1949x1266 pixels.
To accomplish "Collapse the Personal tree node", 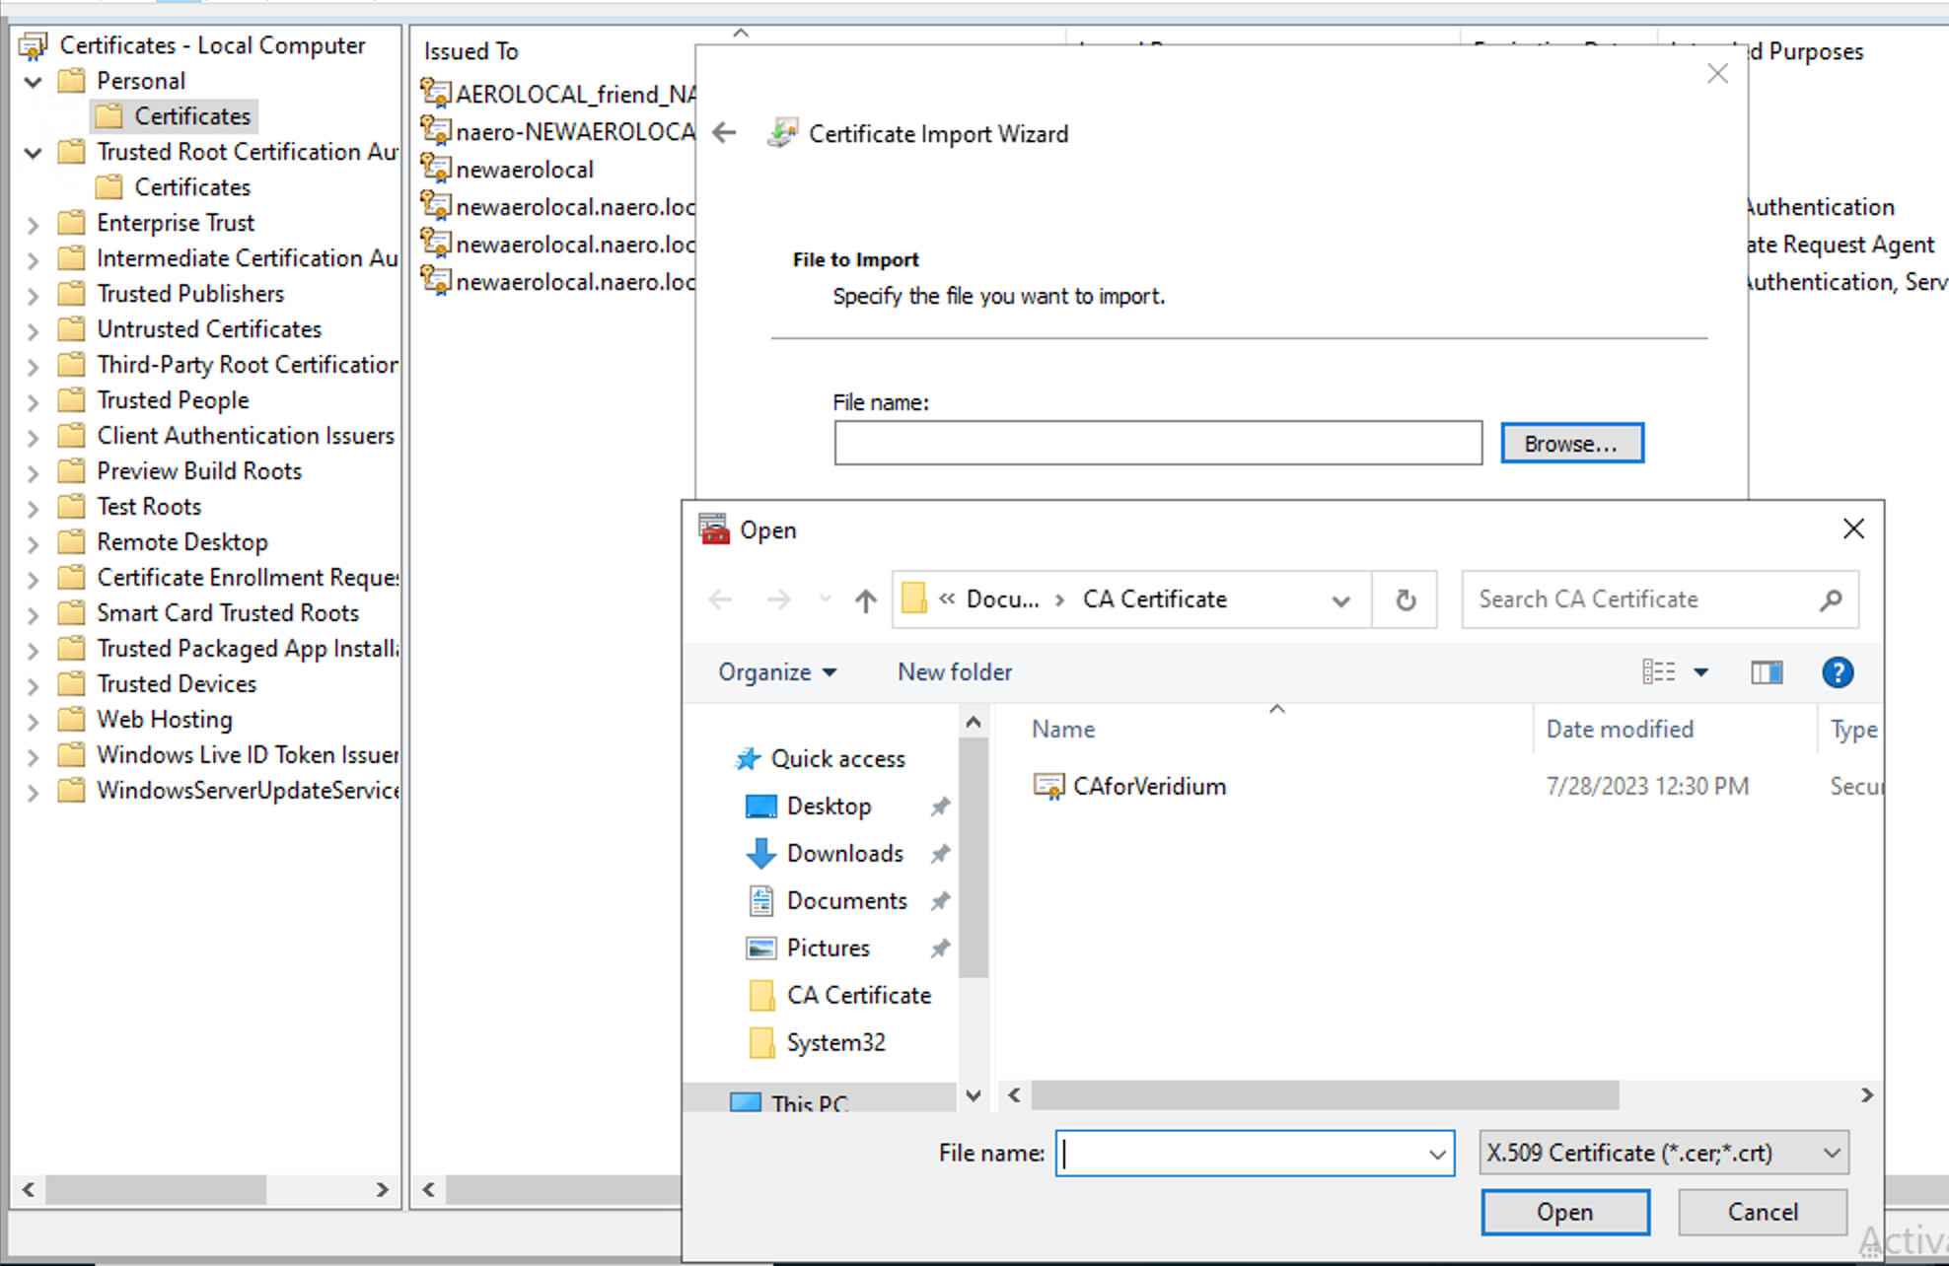I will point(33,82).
